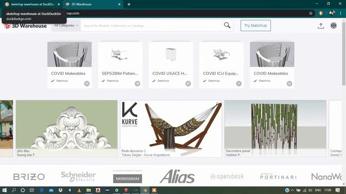Click the Alias brand logo
This screenshot has width=346, height=194.
pos(177,176)
